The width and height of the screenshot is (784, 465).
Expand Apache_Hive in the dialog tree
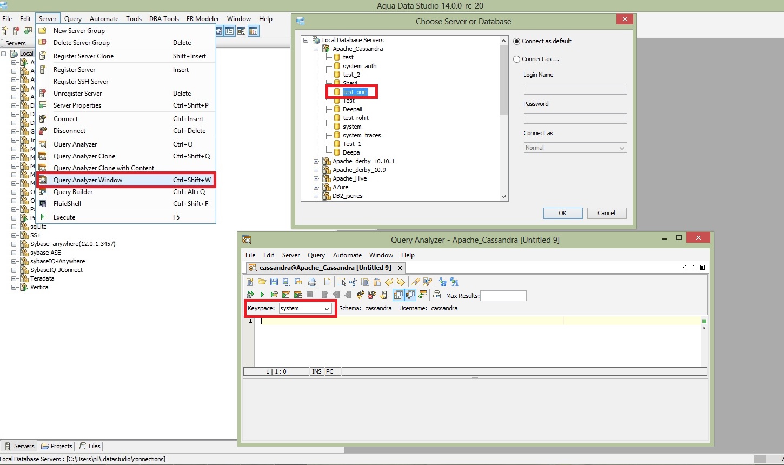pyautogui.click(x=317, y=178)
